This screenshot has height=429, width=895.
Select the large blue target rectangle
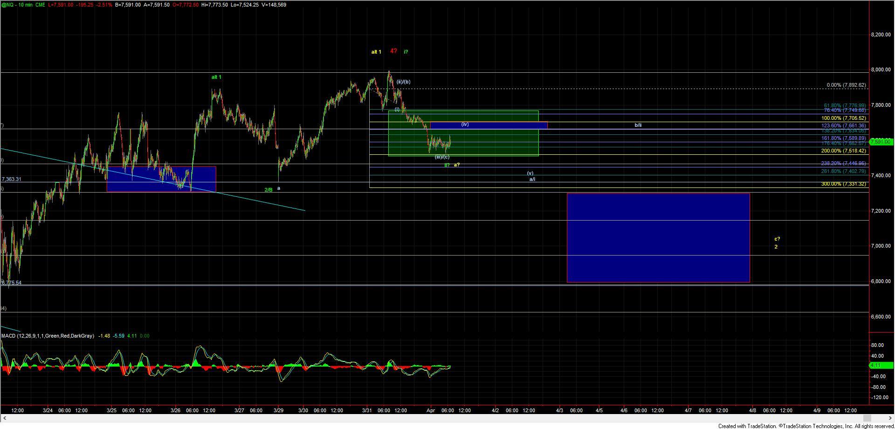pos(658,237)
